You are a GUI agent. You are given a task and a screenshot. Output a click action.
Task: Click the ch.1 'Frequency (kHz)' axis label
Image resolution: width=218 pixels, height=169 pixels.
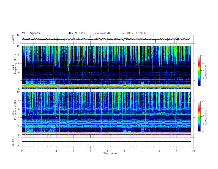(x=15, y=64)
